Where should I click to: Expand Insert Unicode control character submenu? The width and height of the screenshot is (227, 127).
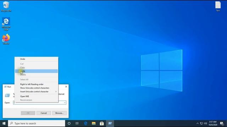point(36,92)
